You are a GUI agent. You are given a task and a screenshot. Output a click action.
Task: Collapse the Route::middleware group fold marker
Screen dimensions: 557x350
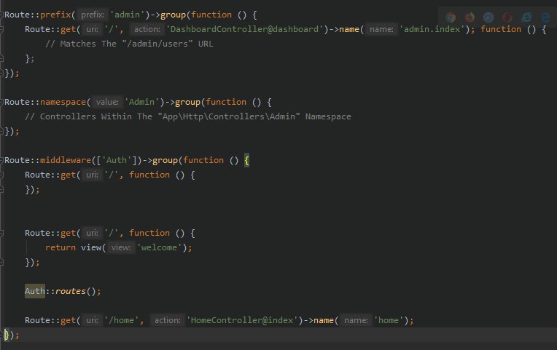[x=1, y=160]
